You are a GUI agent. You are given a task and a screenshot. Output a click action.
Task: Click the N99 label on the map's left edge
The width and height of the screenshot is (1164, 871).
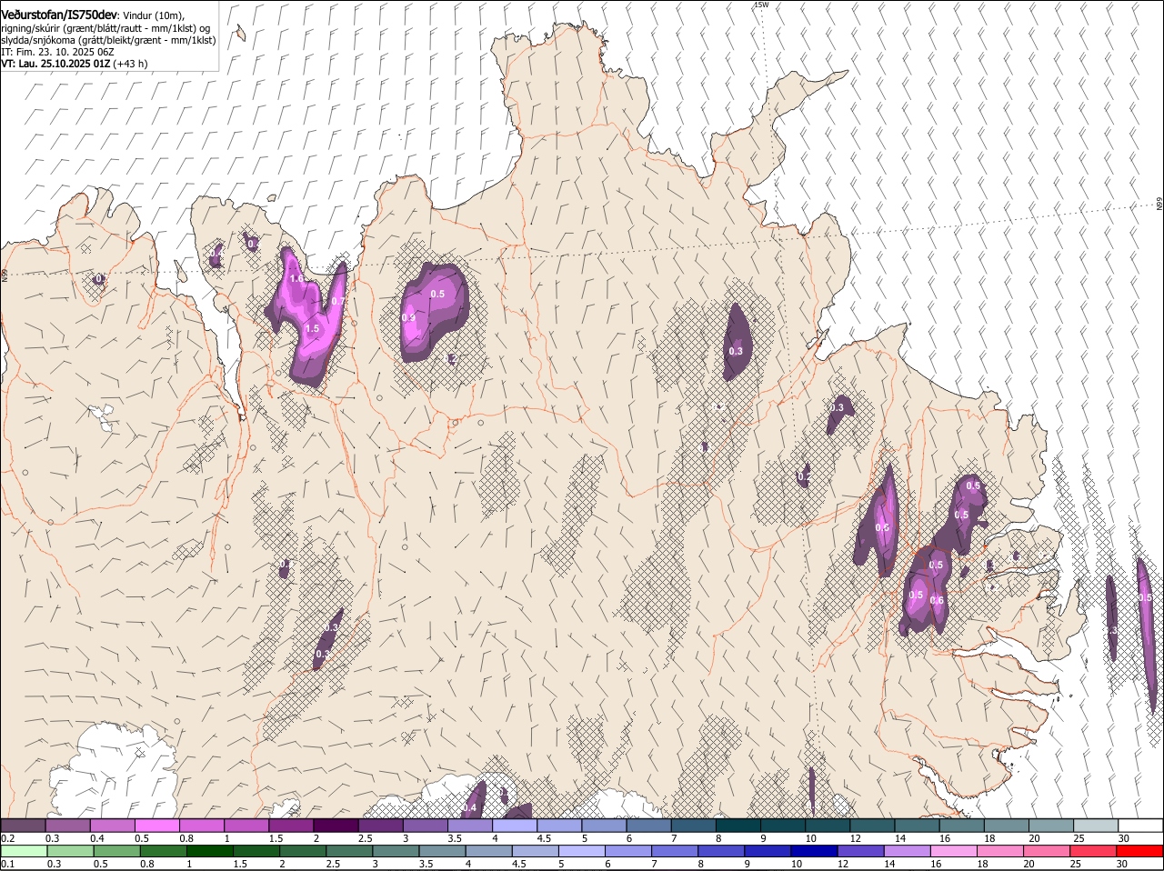(x=5, y=274)
